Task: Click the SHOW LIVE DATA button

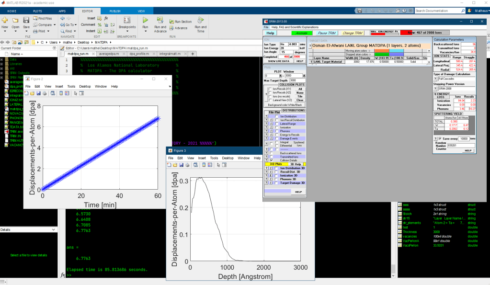Action: click(278, 61)
